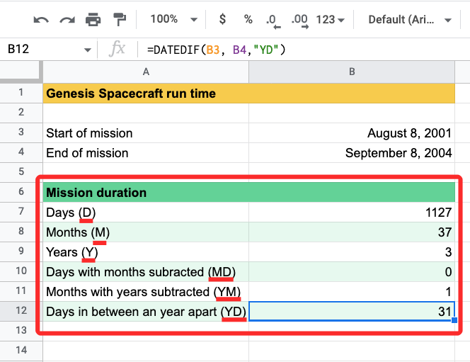Expand the B12 name box dropdown arrow

pyautogui.click(x=88, y=50)
